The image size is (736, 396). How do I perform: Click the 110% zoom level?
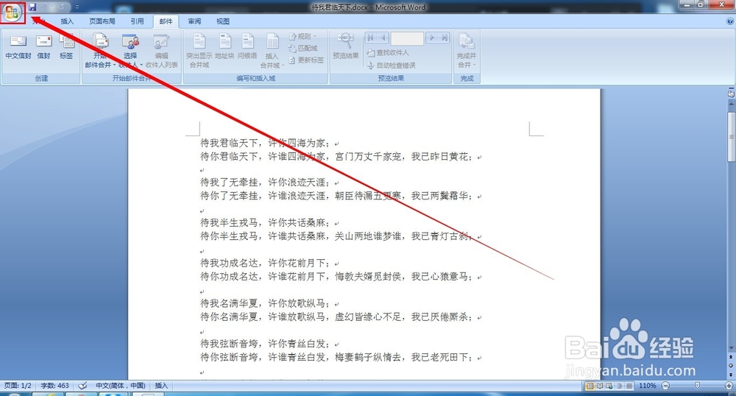click(x=647, y=386)
